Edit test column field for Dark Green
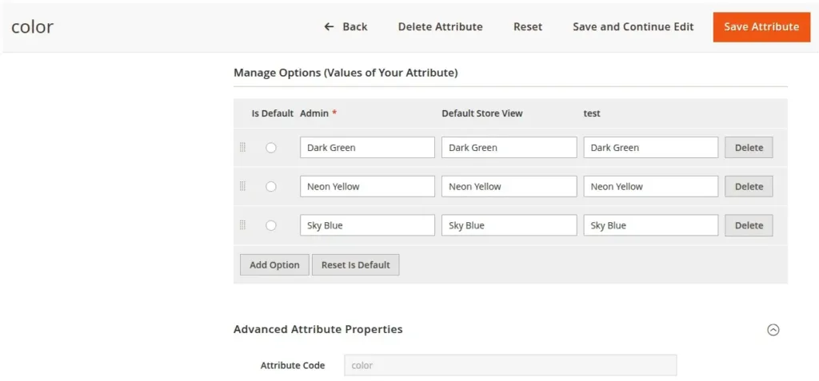 tap(651, 148)
